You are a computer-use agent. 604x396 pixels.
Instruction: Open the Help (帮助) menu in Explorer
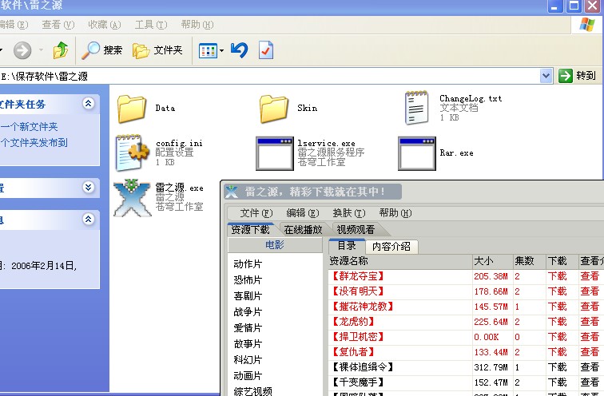point(197,25)
